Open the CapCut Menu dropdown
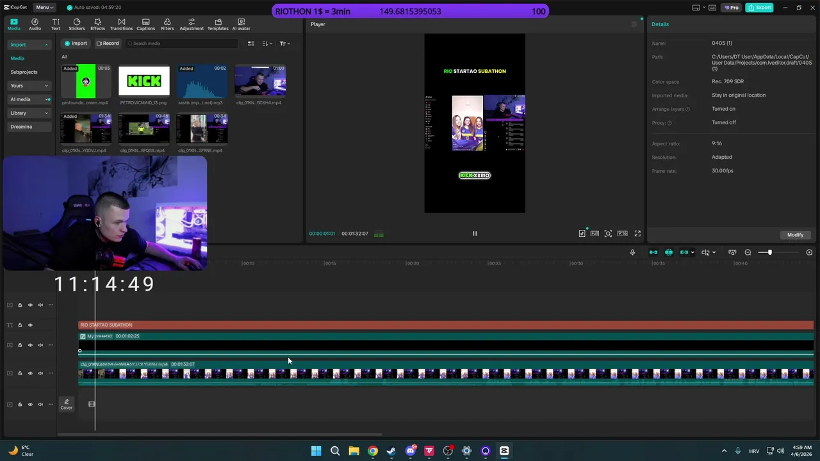The image size is (820, 461). 45,8
